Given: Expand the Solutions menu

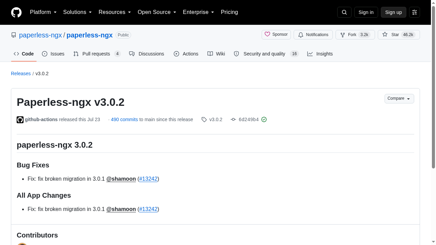Looking at the screenshot, I should tap(78, 12).
